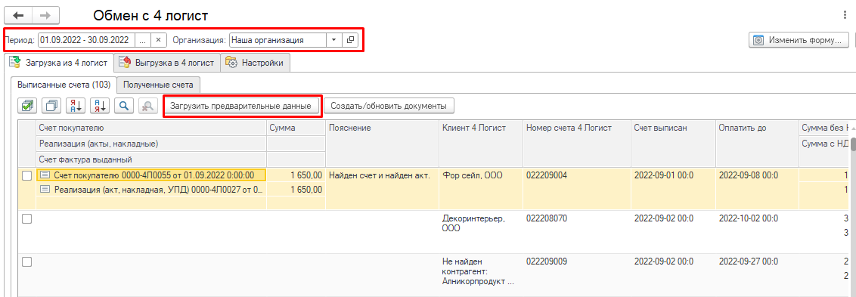This screenshot has width=856, height=297.
Task: Click date 2022-09-01 in Счет выписан
Action: pos(664,176)
